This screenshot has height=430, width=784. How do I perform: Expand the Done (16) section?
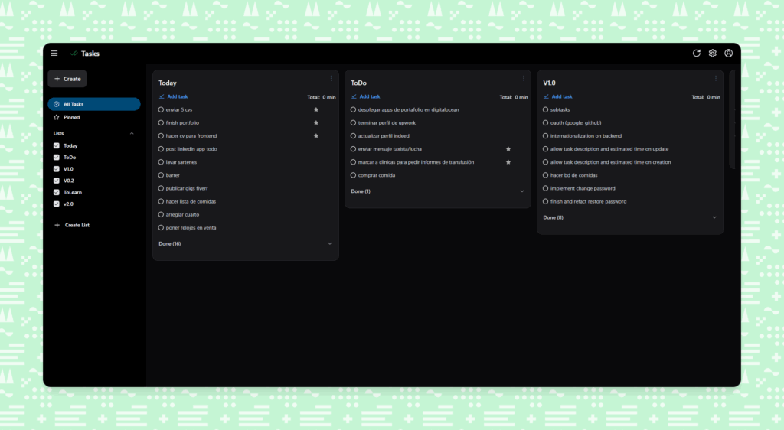330,244
